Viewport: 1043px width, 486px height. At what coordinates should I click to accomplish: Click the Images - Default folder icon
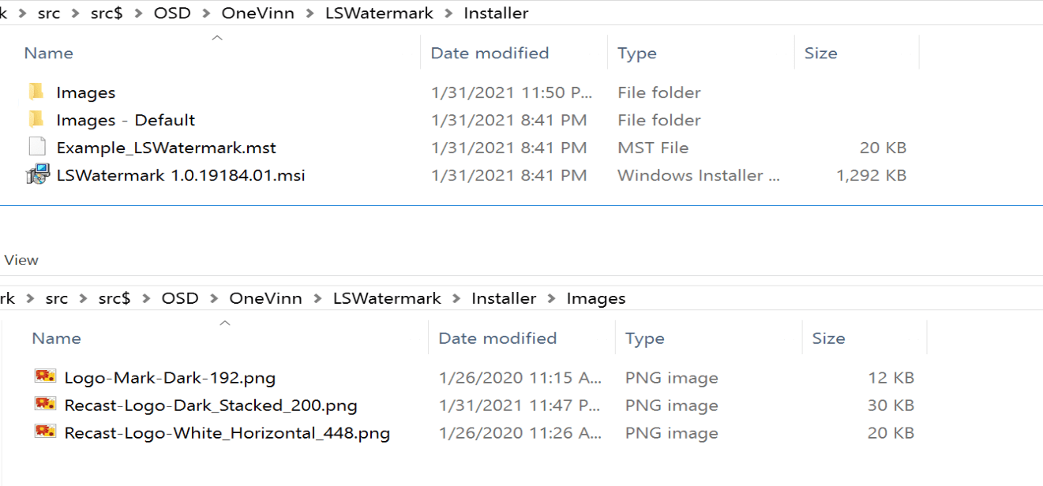pyautogui.click(x=36, y=119)
